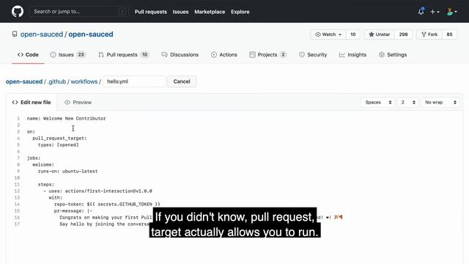
Task: Open Pull requests in top navigation
Action: click(151, 12)
